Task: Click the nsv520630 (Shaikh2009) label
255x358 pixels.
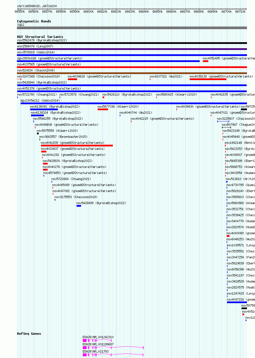Action: [x=36, y=70]
